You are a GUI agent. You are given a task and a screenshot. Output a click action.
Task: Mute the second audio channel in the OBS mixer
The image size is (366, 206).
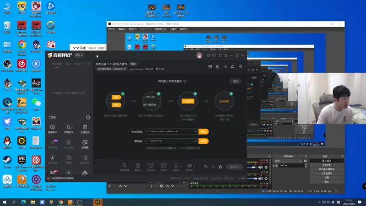(x=260, y=179)
